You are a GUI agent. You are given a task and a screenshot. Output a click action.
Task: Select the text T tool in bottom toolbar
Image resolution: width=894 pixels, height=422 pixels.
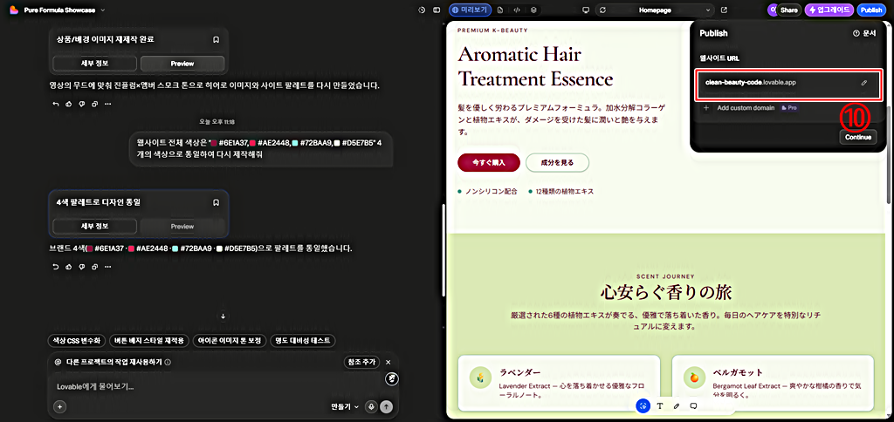point(660,406)
